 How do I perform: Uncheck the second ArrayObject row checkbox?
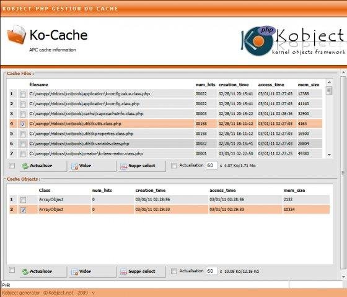[x=23, y=210]
